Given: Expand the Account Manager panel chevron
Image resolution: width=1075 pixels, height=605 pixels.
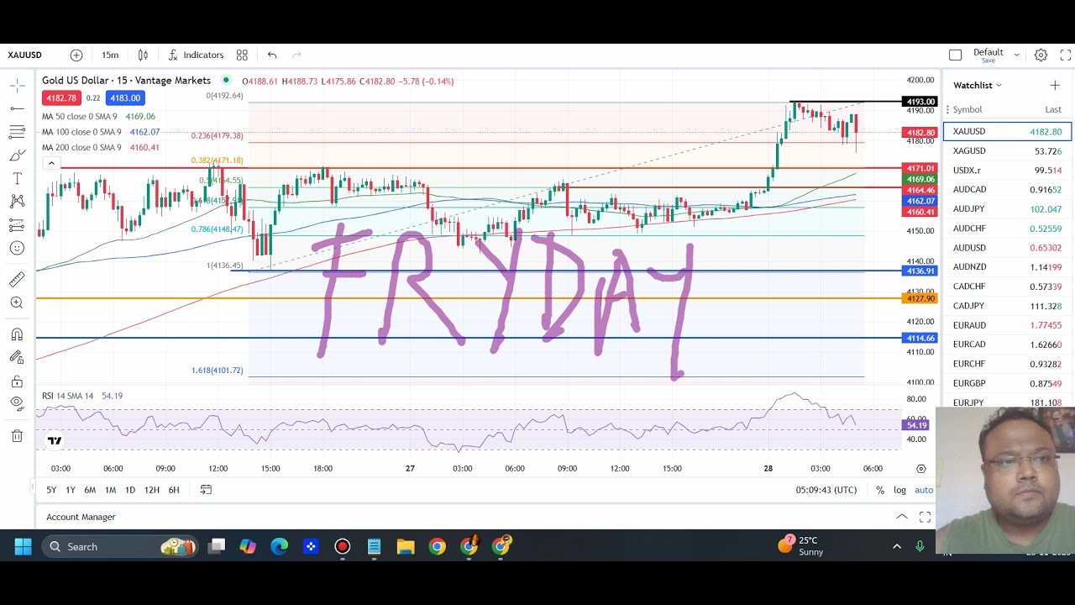Looking at the screenshot, I should (x=901, y=517).
